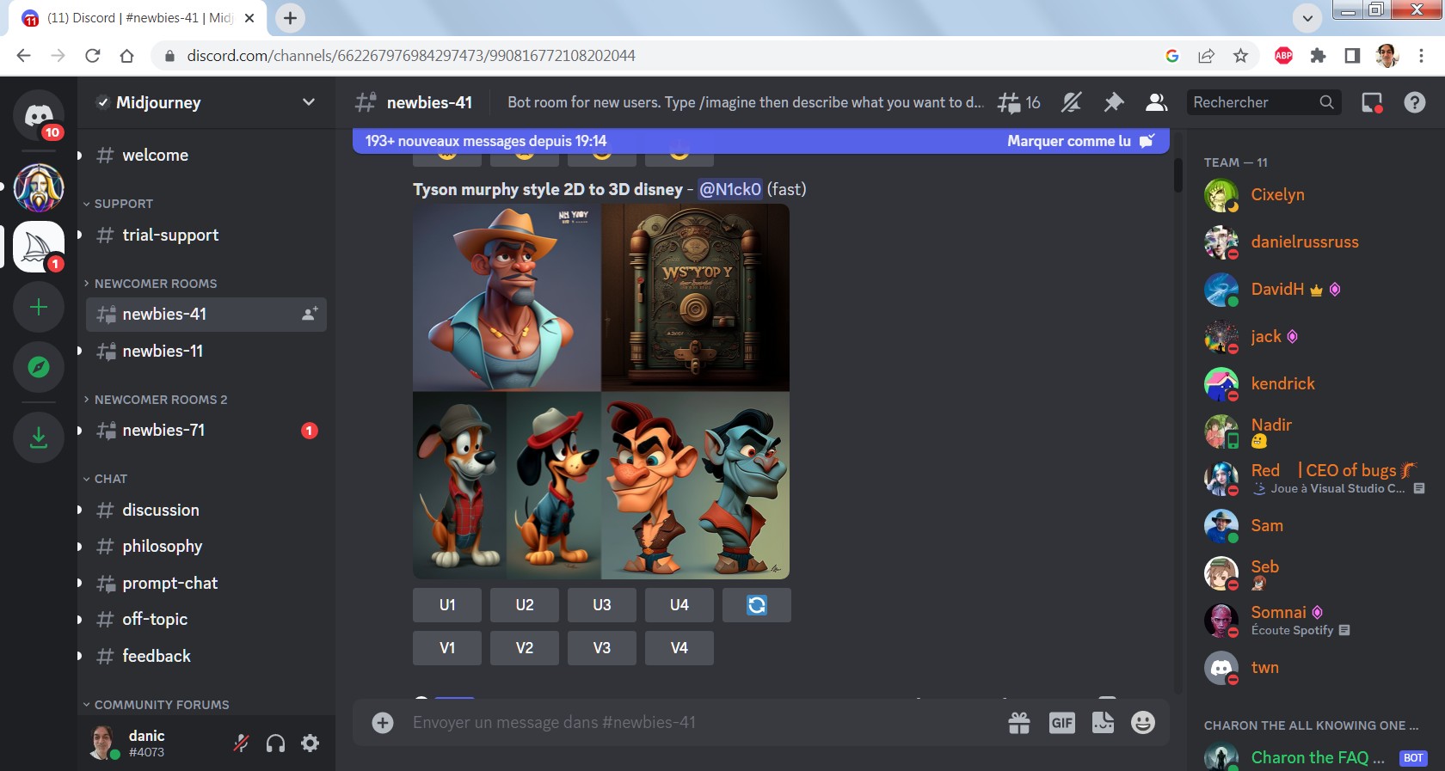
Task: Open the gift Nitro icon
Action: [1019, 723]
